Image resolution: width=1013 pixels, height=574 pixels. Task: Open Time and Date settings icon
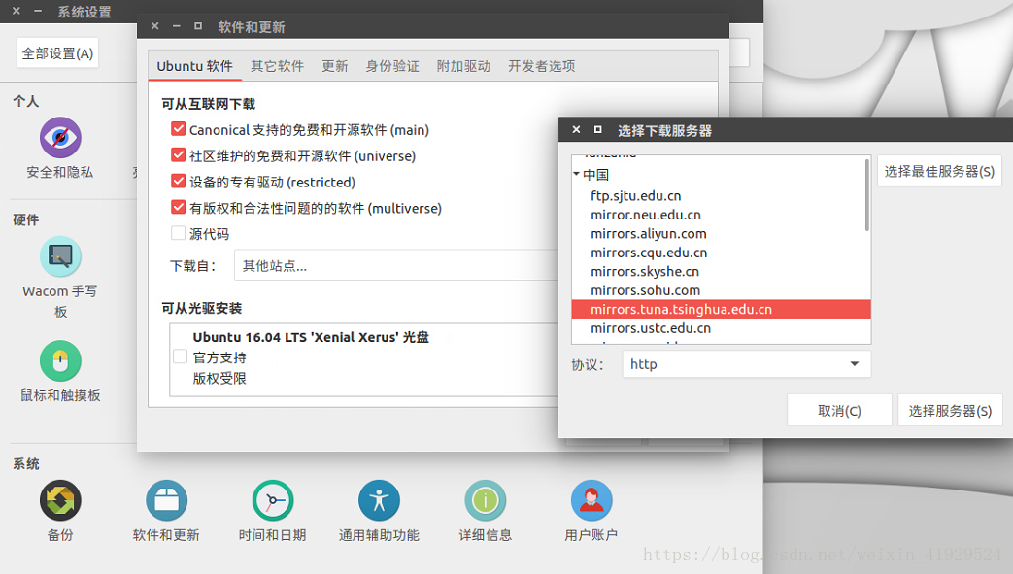click(x=273, y=500)
